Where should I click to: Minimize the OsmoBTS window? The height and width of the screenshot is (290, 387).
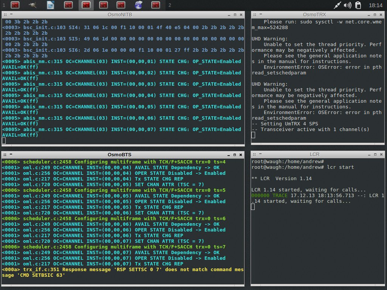(x=228, y=154)
